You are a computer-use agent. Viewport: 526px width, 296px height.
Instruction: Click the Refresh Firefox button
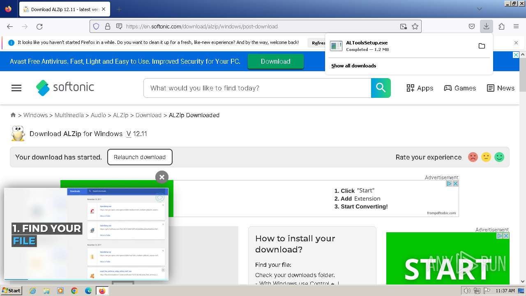[x=318, y=43]
